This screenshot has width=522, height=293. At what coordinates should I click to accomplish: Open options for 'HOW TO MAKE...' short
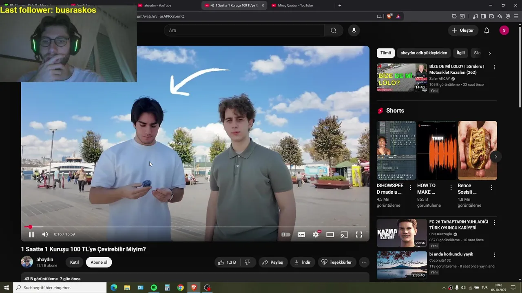pyautogui.click(x=451, y=188)
